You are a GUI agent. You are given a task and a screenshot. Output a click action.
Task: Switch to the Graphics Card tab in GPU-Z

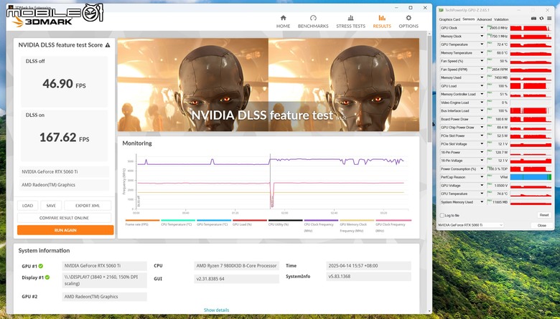449,19
